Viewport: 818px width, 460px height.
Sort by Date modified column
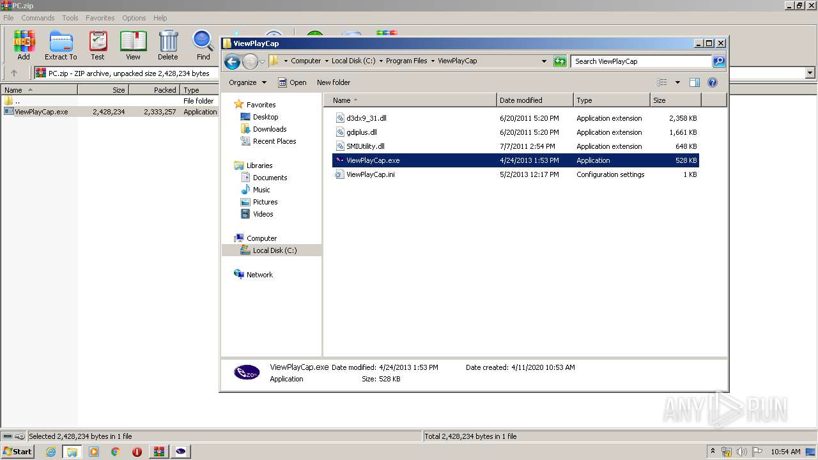pyautogui.click(x=535, y=100)
